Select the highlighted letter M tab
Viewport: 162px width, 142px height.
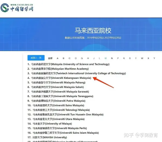coord(106,58)
